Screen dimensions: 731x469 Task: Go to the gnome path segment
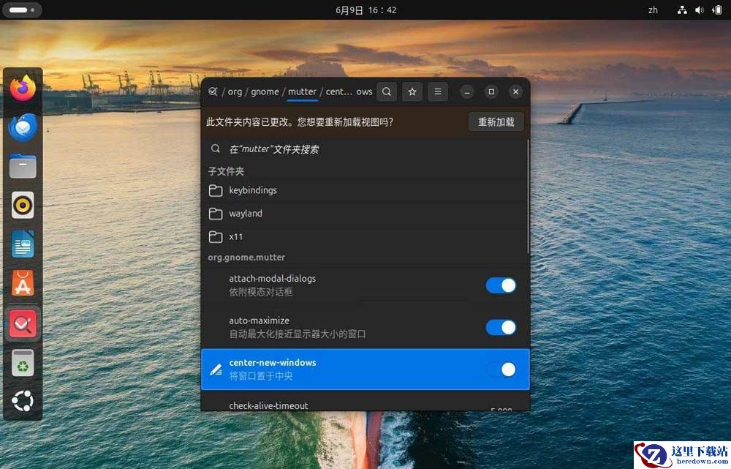tap(265, 91)
